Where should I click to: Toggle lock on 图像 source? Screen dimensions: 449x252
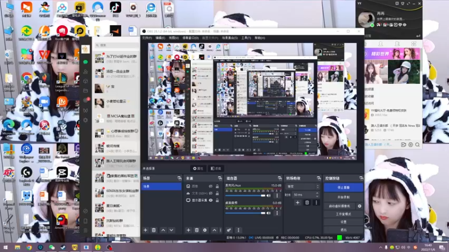[217, 186]
